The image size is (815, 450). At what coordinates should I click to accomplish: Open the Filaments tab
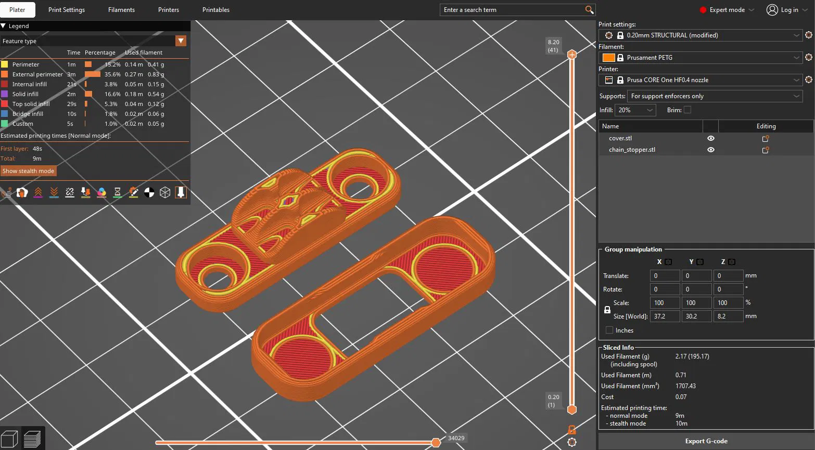coord(121,10)
